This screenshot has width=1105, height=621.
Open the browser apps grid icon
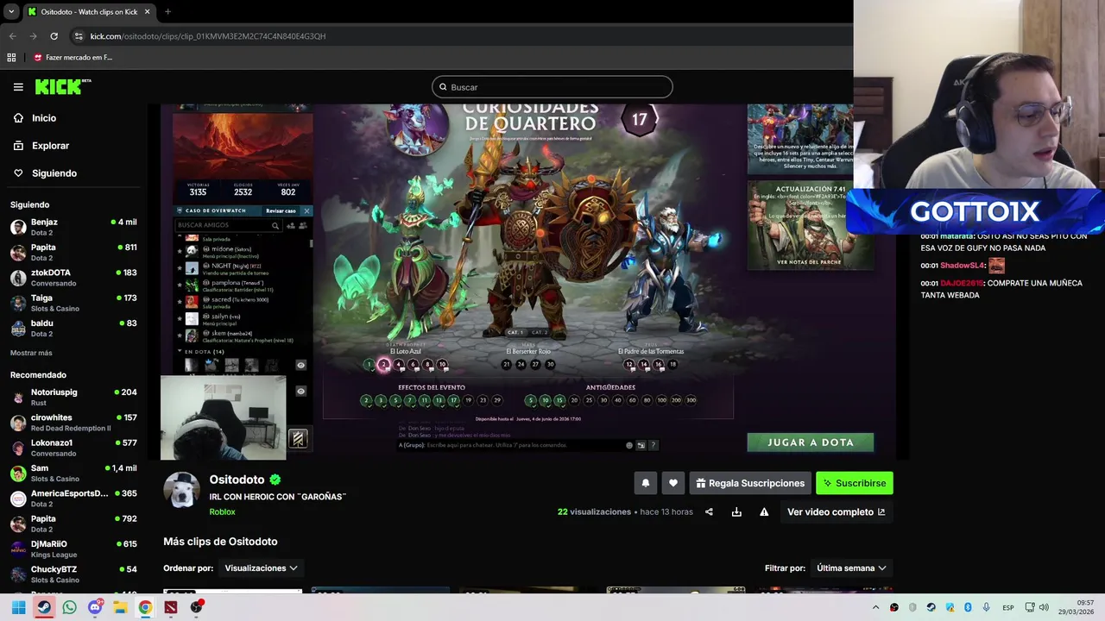coord(11,58)
